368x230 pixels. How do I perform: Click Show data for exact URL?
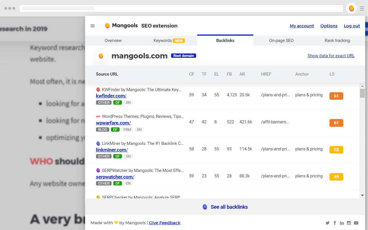pos(331,55)
